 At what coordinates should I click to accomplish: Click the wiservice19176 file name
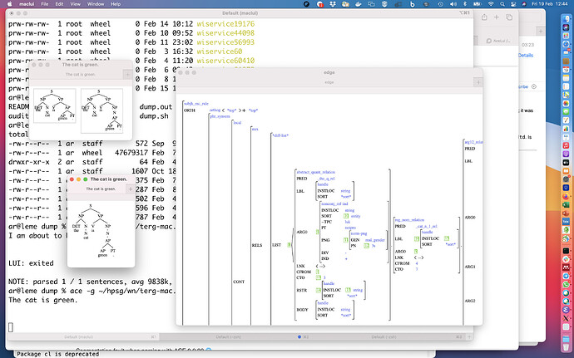coord(225,24)
